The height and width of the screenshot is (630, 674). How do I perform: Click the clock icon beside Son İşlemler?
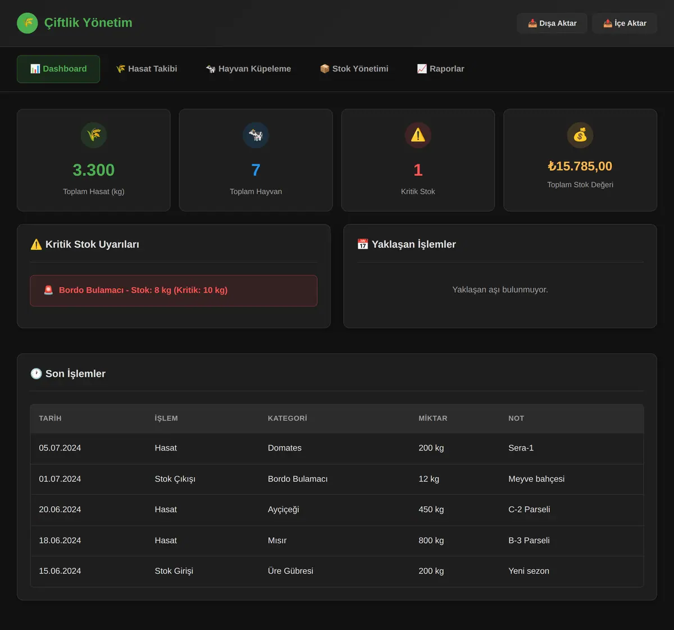click(x=36, y=374)
